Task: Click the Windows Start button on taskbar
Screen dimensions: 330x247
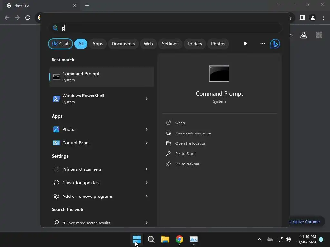Action: tap(137, 239)
